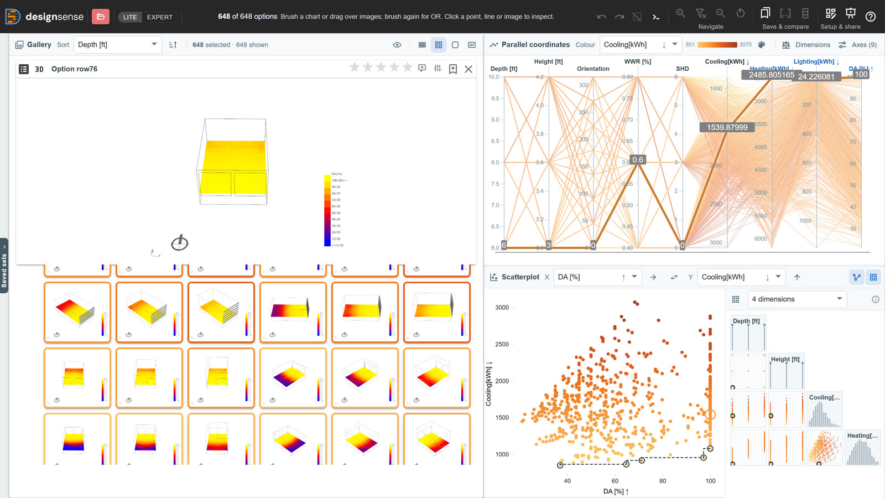Click the red open folder icon
The height and width of the screenshot is (498, 885).
coord(100,17)
